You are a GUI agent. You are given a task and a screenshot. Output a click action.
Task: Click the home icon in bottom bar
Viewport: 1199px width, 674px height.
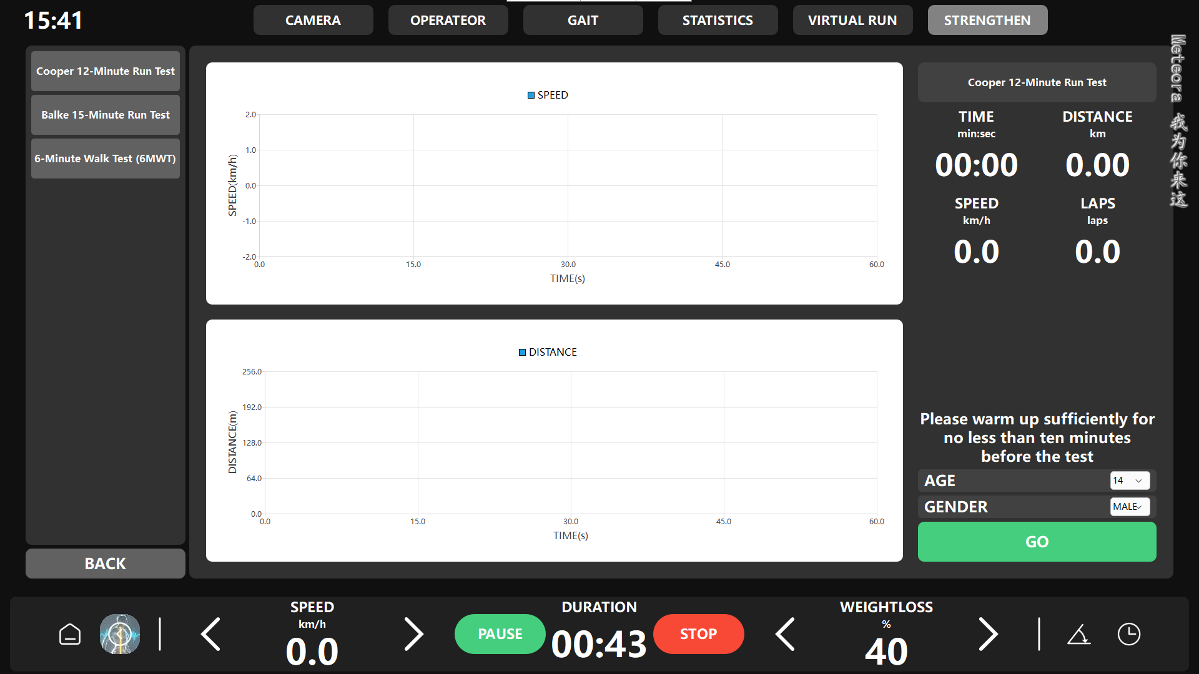(x=70, y=634)
